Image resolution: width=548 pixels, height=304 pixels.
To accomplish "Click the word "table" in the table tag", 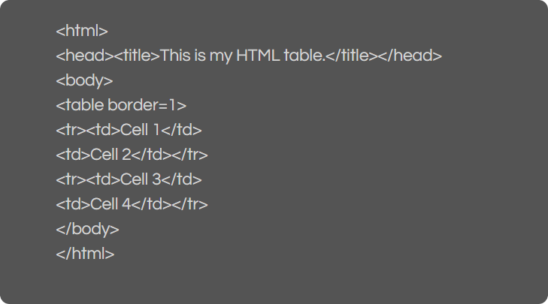I will (84, 105).
